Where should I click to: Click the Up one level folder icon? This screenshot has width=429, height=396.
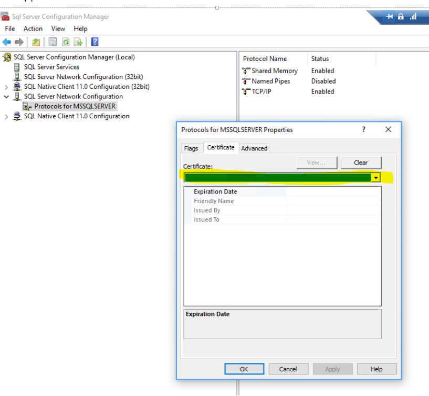(36, 42)
